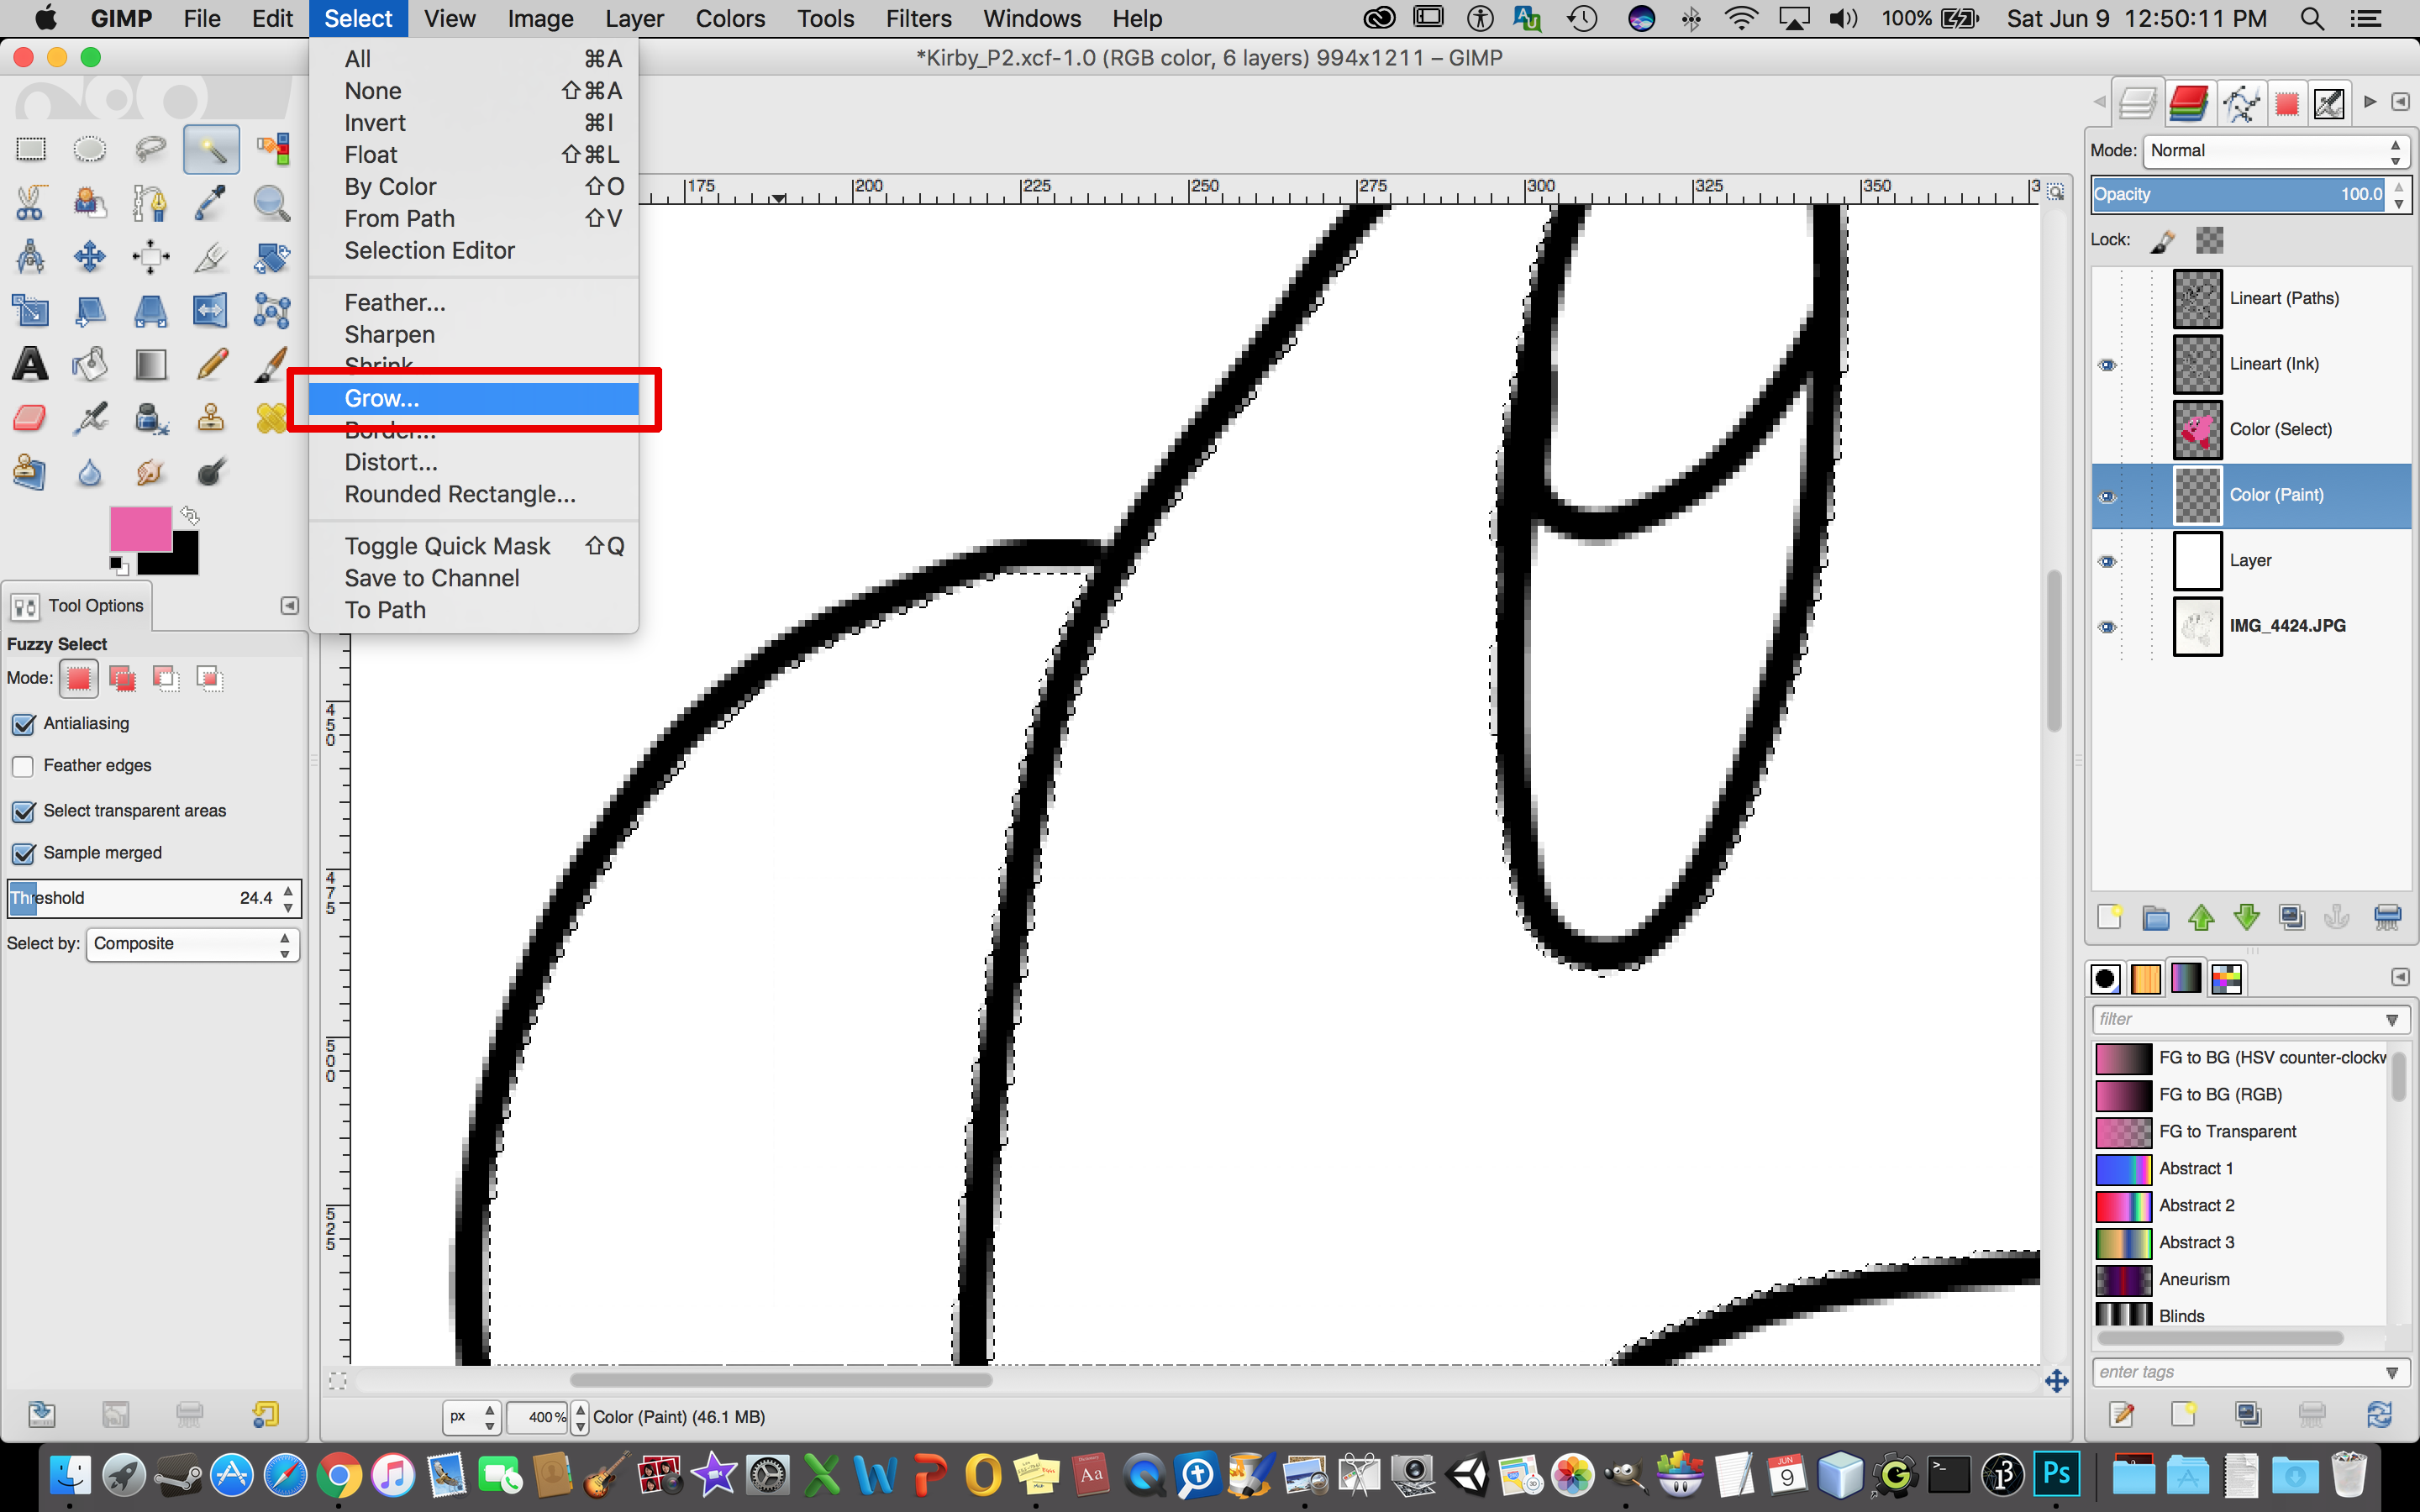
Task: Open the Filters menu
Action: 918,18
